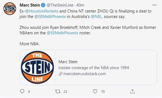Open @SEMelbPhoenix mention in first paragraph
The width and height of the screenshot is (162, 98).
click(x=50, y=17)
